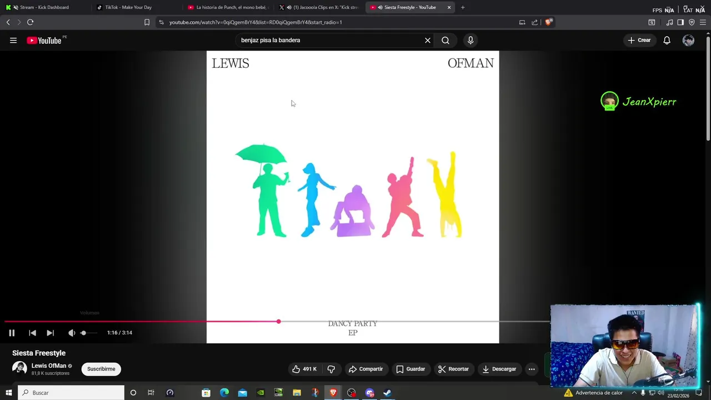The width and height of the screenshot is (711, 400).
Task: Open Steam from taskbar
Action: pos(387,393)
